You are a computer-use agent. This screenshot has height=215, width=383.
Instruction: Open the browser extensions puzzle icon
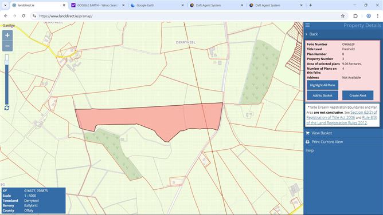[x=355, y=16]
